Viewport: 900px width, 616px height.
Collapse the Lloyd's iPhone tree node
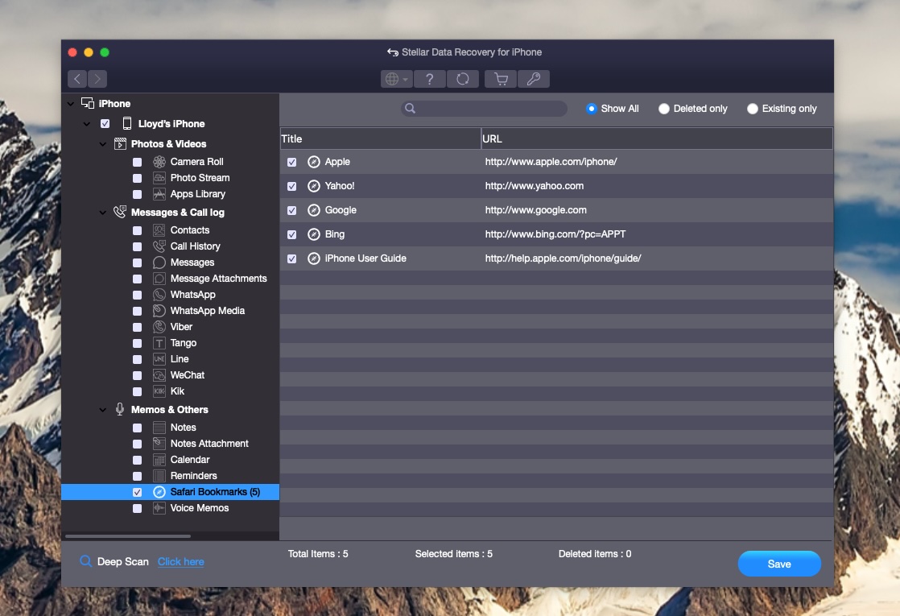(87, 124)
